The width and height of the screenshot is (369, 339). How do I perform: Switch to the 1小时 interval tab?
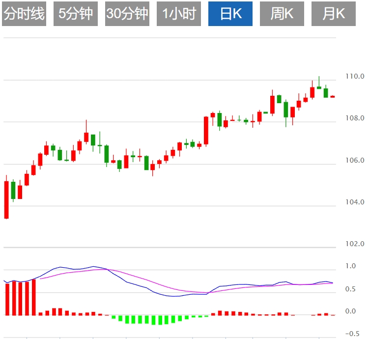179,14
